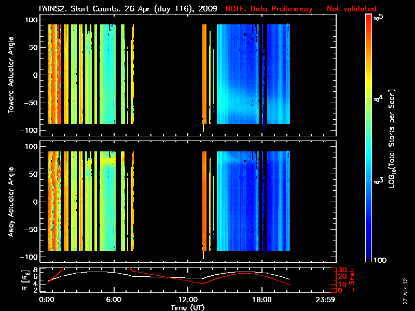Click the 0:00 time tick label
The width and height of the screenshot is (415, 311).
click(47, 300)
